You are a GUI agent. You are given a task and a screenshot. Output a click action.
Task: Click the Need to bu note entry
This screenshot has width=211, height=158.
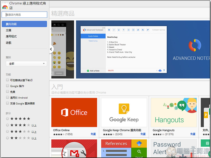click(x=93, y=41)
